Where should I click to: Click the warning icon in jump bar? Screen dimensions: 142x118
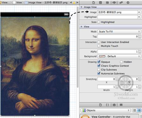point(74,3)
